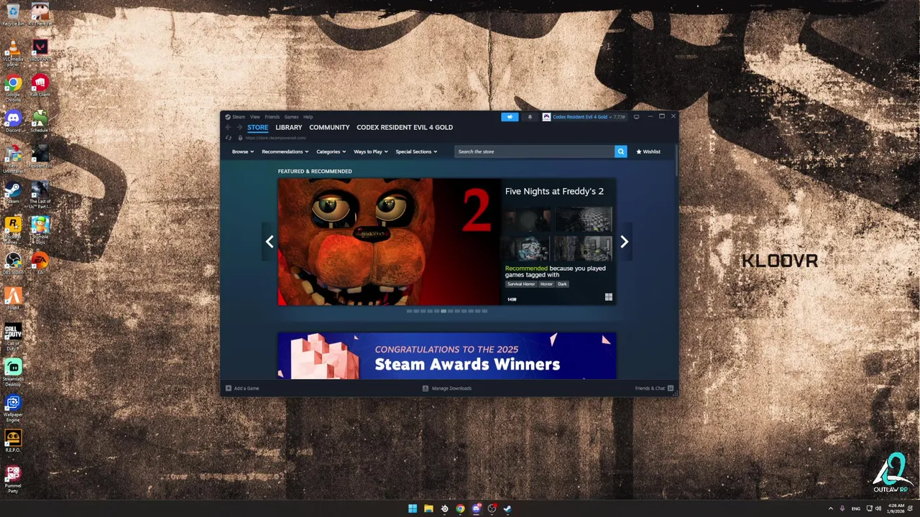Select the Wallpaper Engine desktop icon
This screenshot has width=920, height=517.
(x=13, y=408)
